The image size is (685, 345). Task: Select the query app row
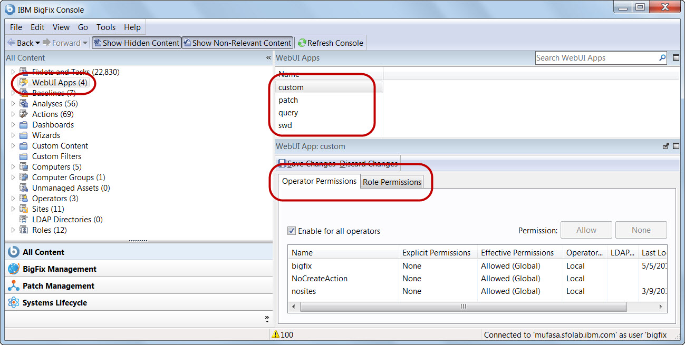(x=329, y=113)
